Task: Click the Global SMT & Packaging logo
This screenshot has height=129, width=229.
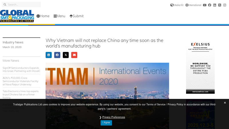Action: click(17, 16)
